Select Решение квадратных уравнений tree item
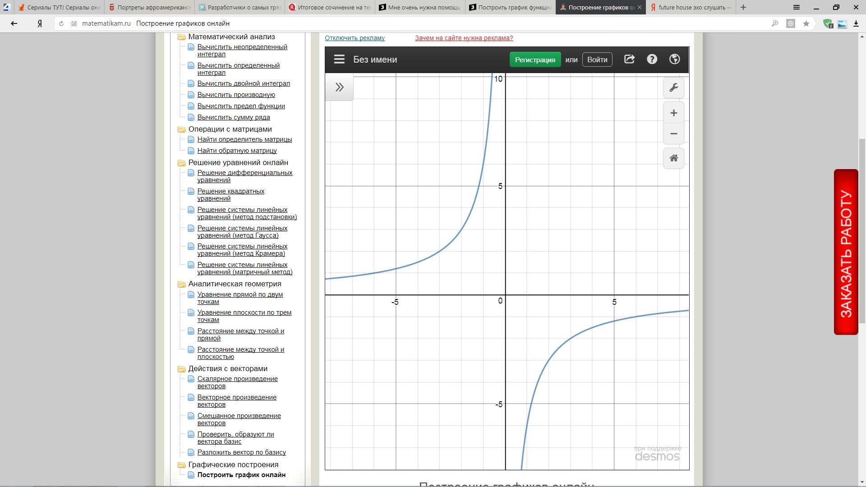866x487 pixels. click(x=230, y=195)
